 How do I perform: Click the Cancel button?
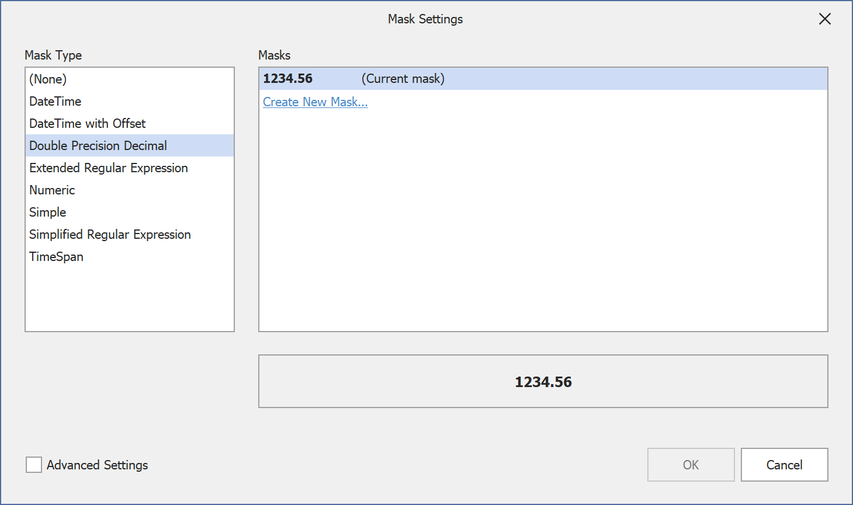784,465
